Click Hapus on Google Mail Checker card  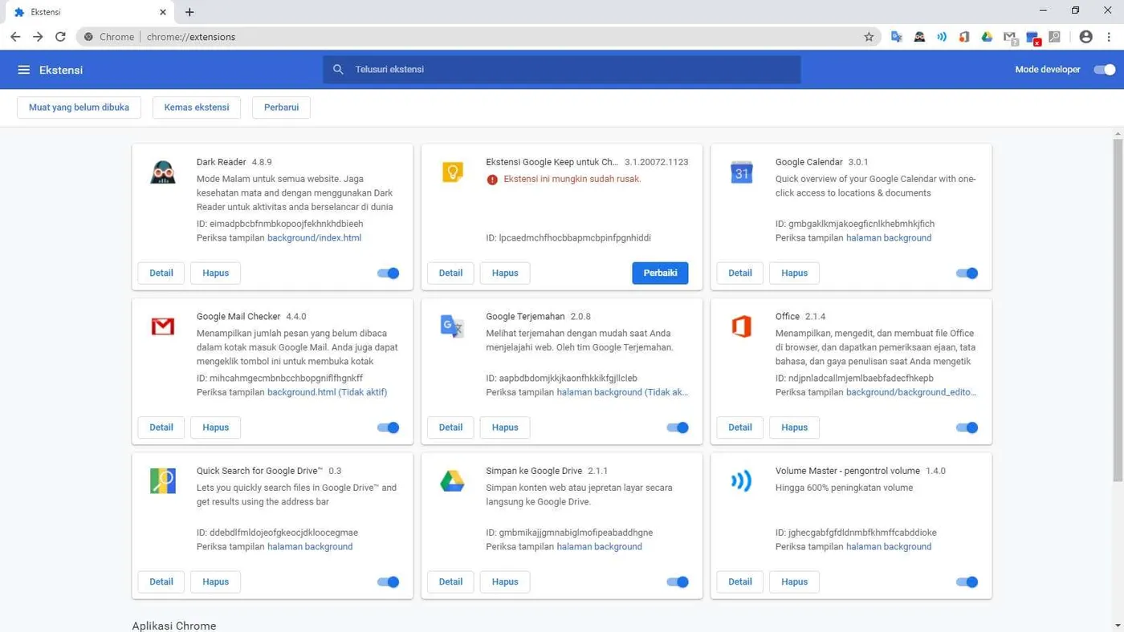[215, 427]
